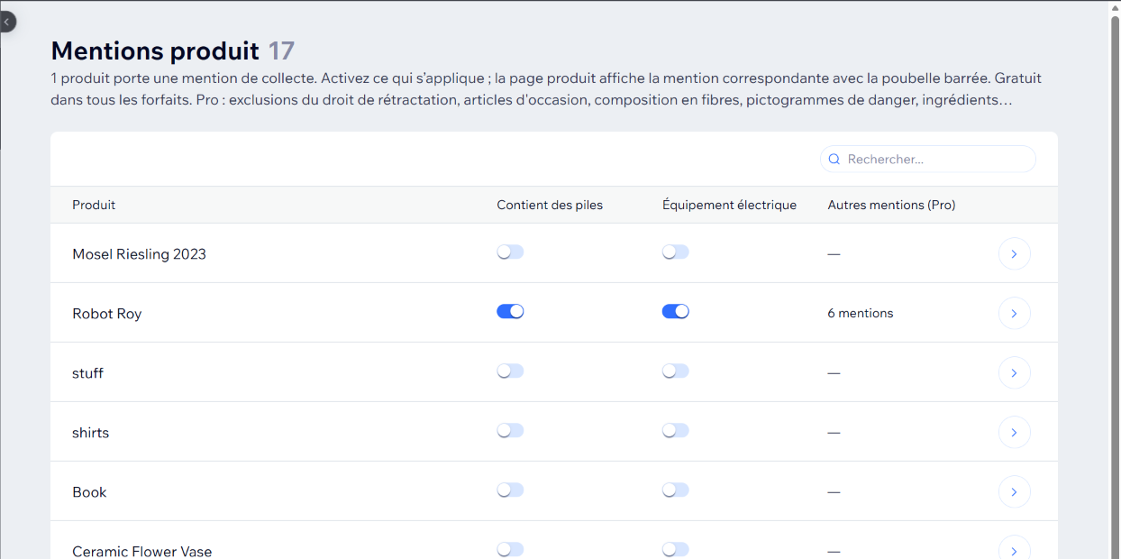Open details chevron for Robot Roy
Viewport: 1121px width, 559px height.
[x=1015, y=314]
